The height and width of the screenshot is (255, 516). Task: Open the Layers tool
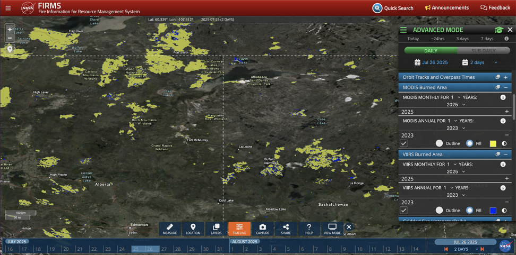point(216,229)
